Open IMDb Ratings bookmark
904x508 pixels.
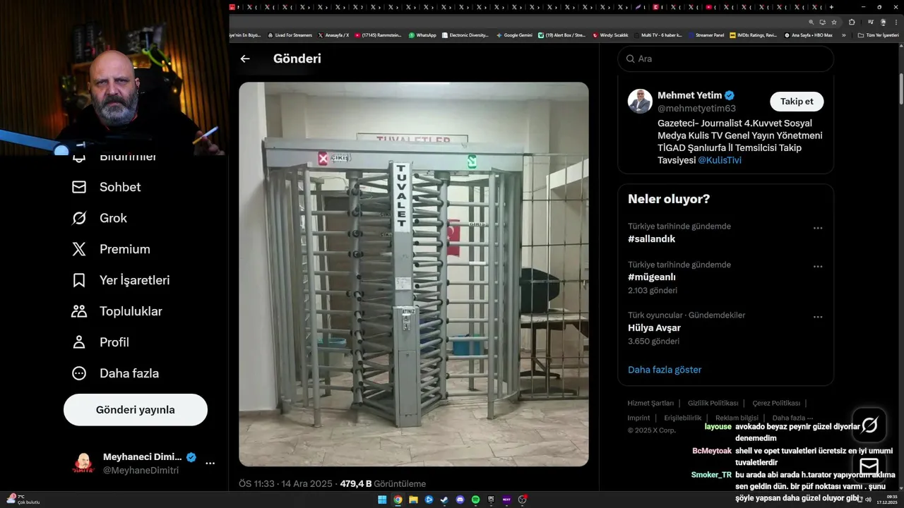point(753,35)
